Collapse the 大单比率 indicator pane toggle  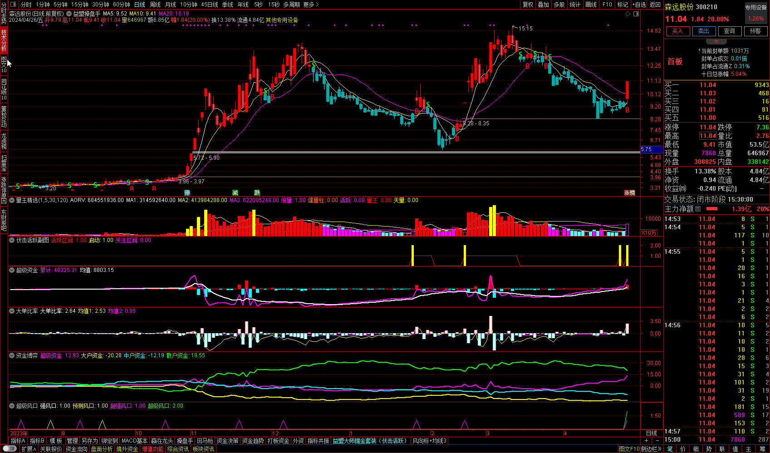point(12,311)
